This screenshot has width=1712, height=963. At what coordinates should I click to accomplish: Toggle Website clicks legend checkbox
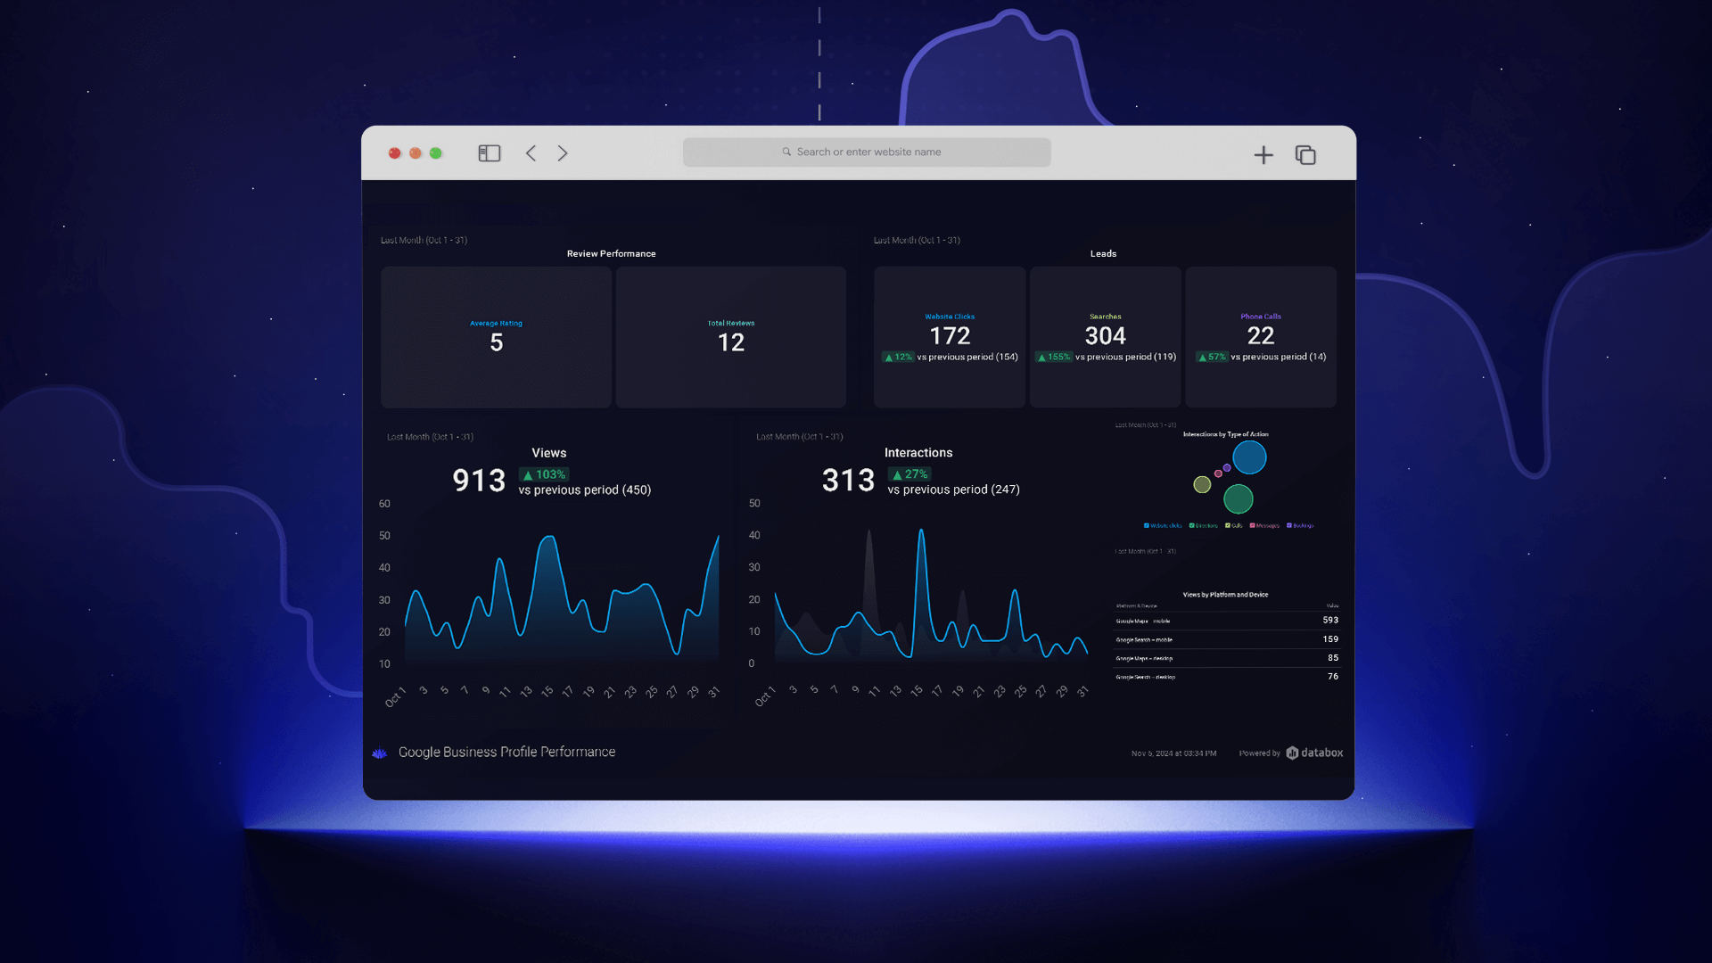[x=1147, y=525]
